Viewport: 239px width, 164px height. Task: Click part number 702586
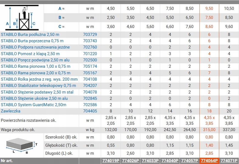click(90, 104)
